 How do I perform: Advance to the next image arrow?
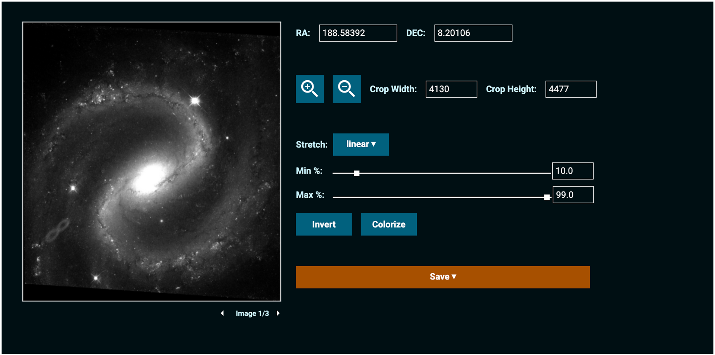tap(278, 313)
